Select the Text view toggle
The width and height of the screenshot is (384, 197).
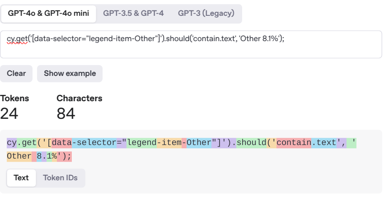pyautogui.click(x=21, y=178)
